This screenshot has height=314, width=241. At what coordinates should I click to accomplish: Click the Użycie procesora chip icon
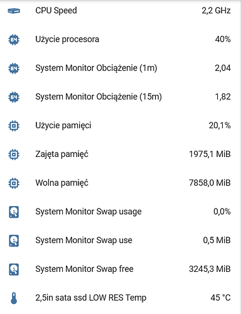(x=14, y=40)
